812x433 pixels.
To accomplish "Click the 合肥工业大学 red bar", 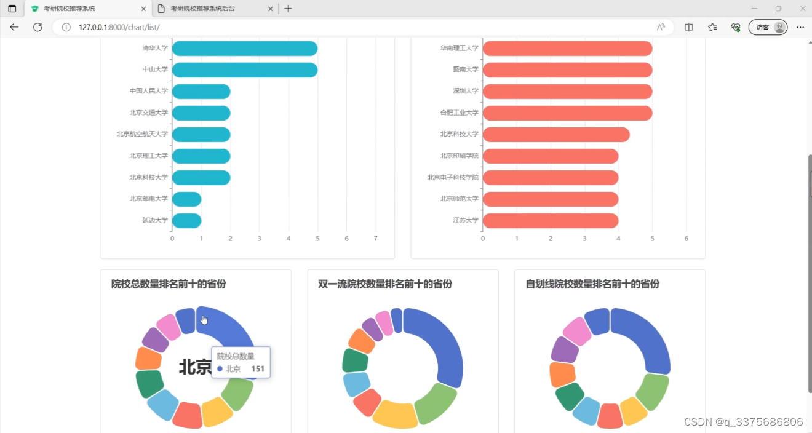I will click(567, 113).
